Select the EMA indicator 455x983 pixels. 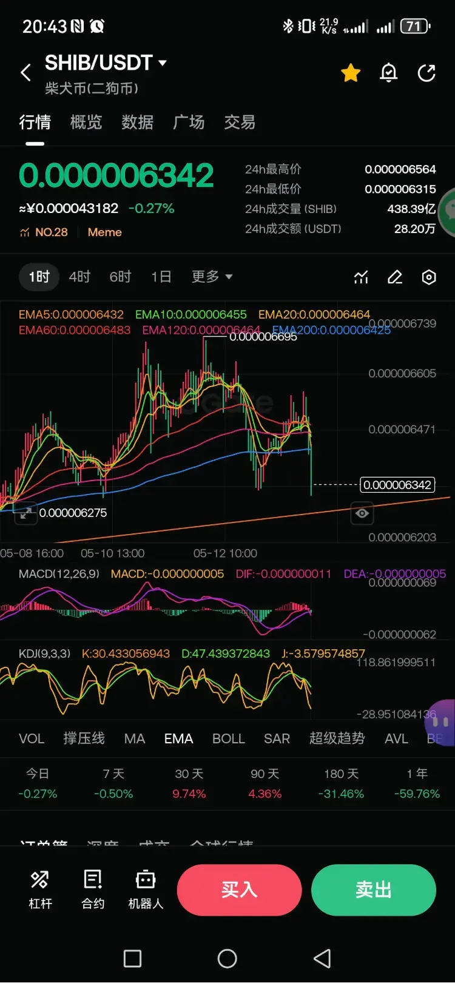click(x=178, y=738)
